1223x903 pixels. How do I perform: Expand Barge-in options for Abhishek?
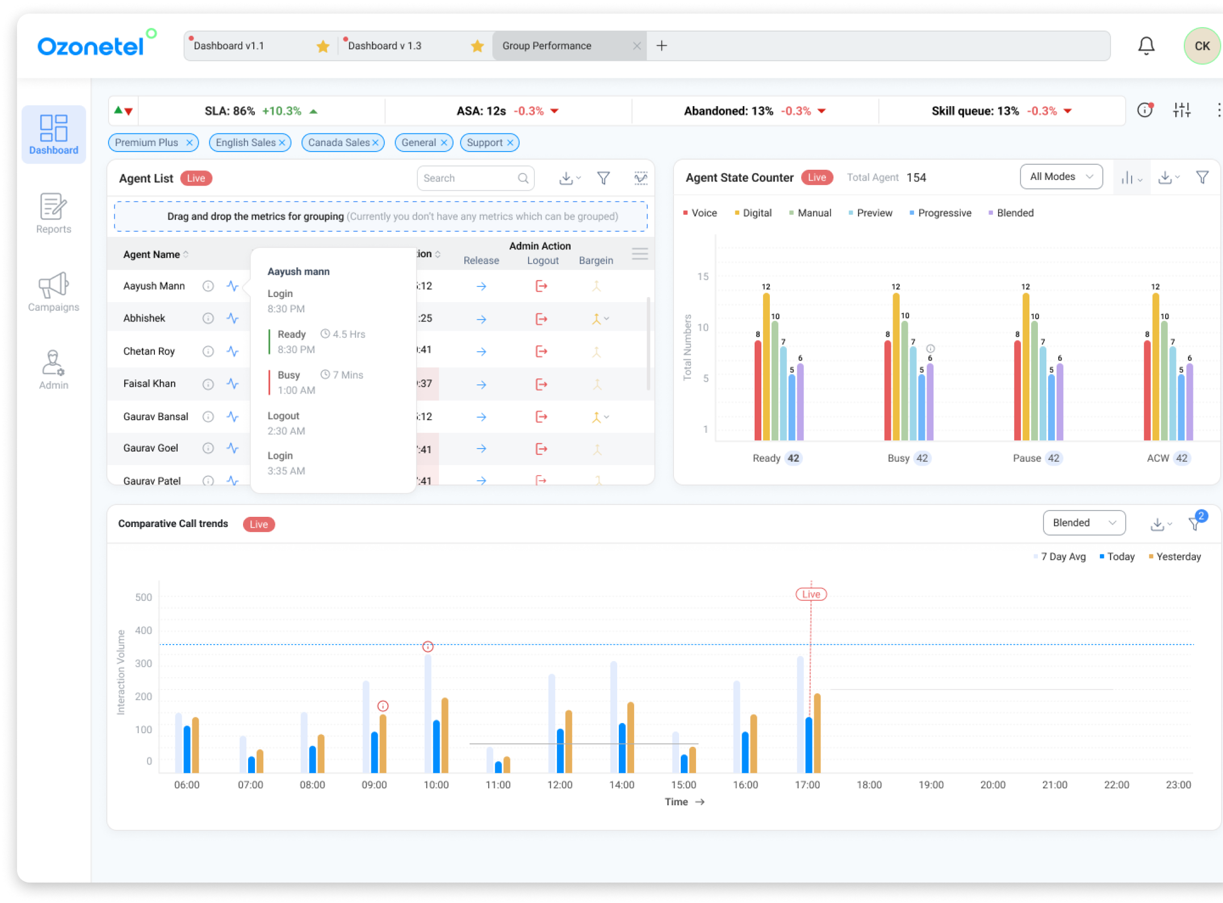tap(606, 319)
